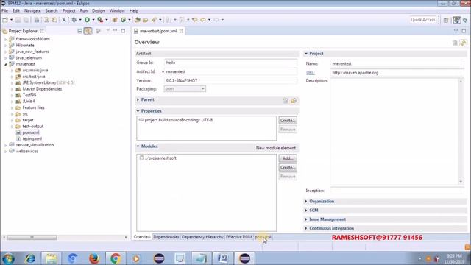471x265 pixels.
Task: Click the green Run toolbar button
Action: pos(87,20)
